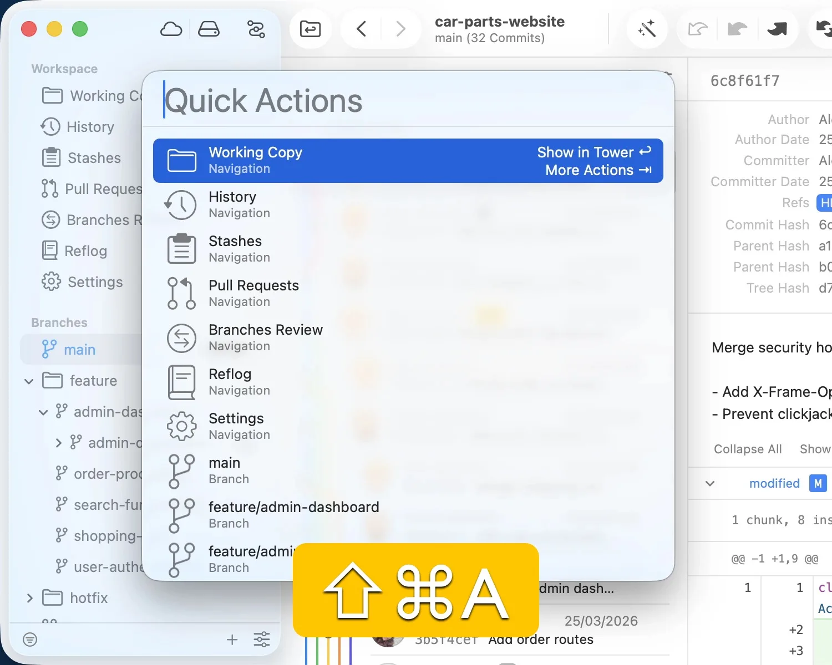Select History Navigation quick action
The height and width of the screenshot is (665, 832).
click(408, 205)
